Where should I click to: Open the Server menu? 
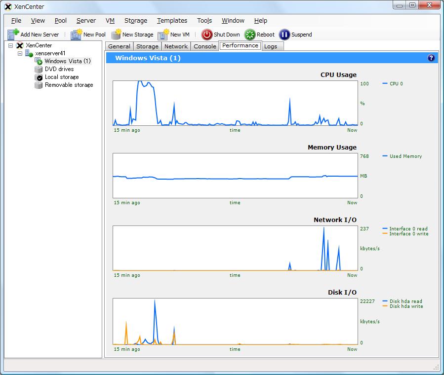86,21
